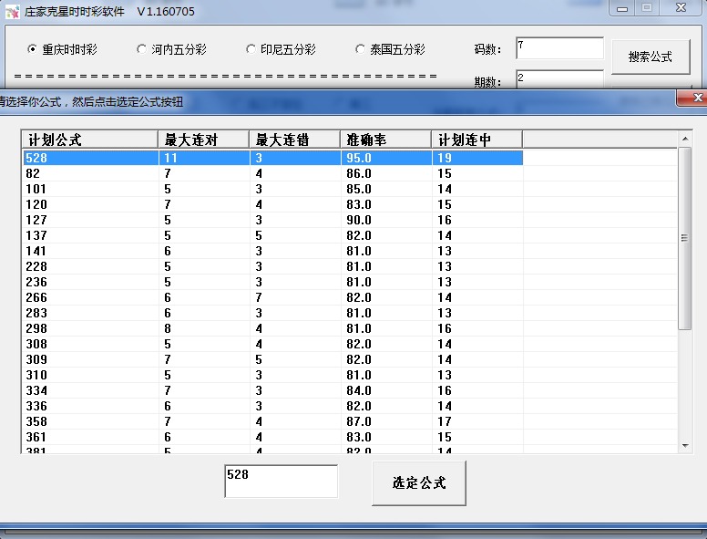Click the 码数 input field
Viewport: 707px width, 539px height.
pos(558,48)
